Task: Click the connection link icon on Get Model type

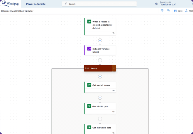Action: pyautogui.click(x=113, y=112)
